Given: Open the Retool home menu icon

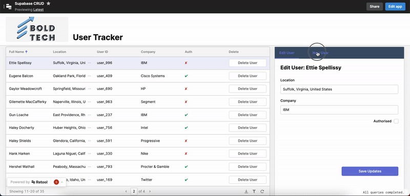Looking at the screenshot, I should tap(9, 7).
